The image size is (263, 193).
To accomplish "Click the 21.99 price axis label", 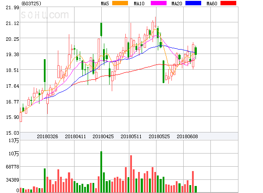I will (12, 7).
